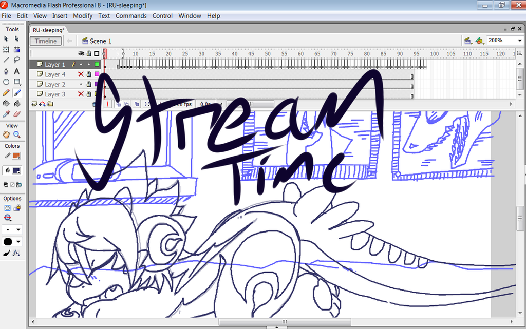
Task: Select the Lasso tool
Action: coord(17,60)
